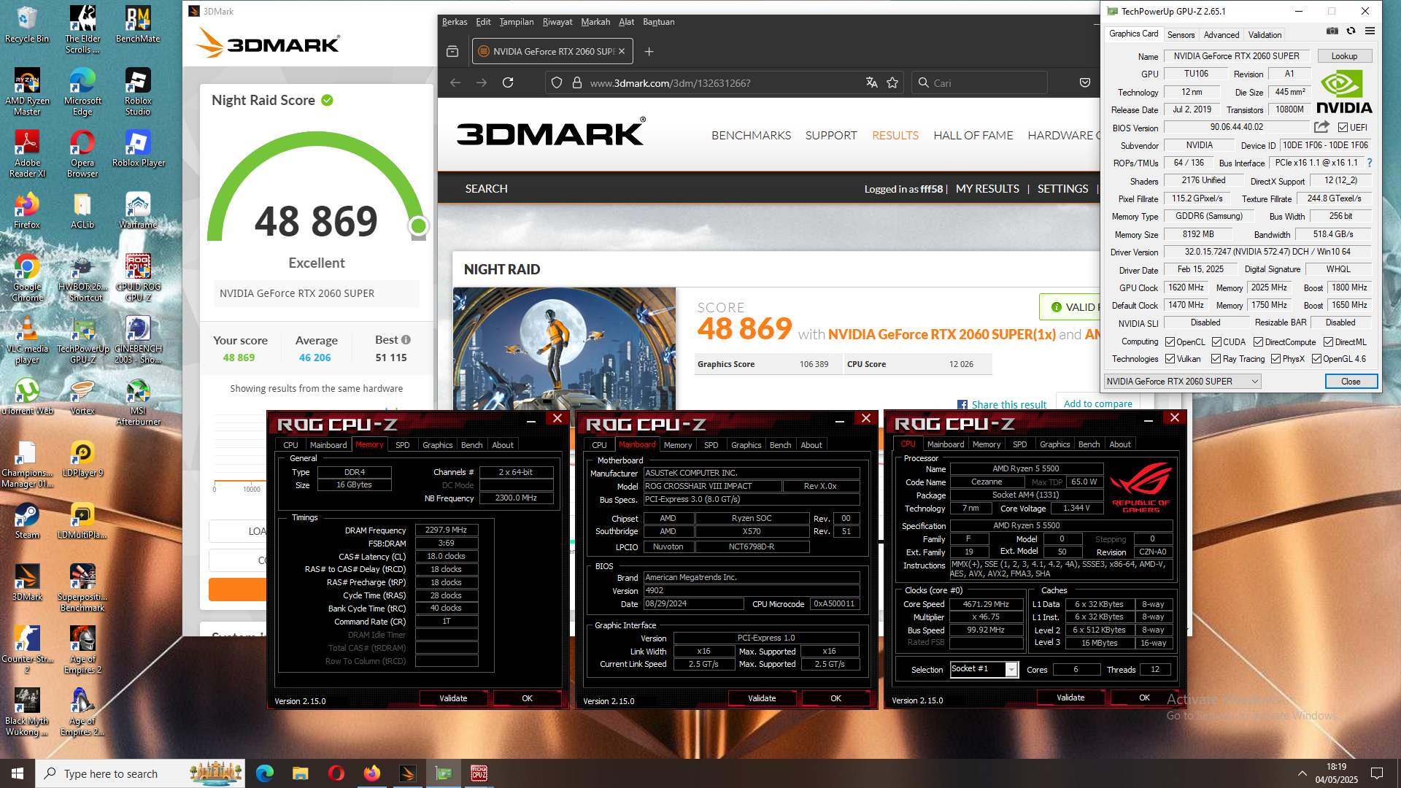This screenshot has height=788, width=1401.
Task: Click the Cari search field in Firefox
Action: (979, 82)
